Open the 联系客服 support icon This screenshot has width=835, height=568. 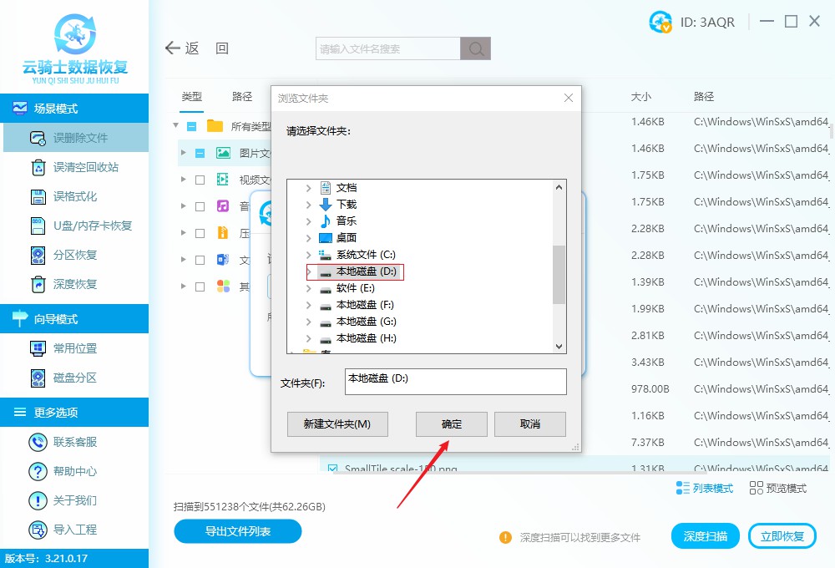pos(37,442)
